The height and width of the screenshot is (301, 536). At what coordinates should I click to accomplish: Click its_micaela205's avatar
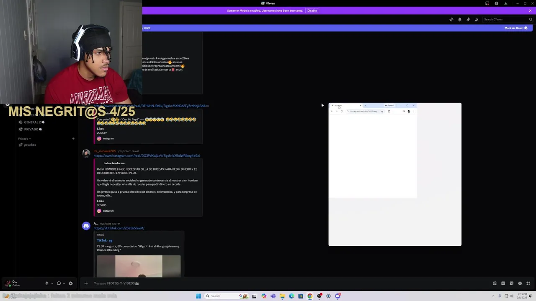coord(86,153)
